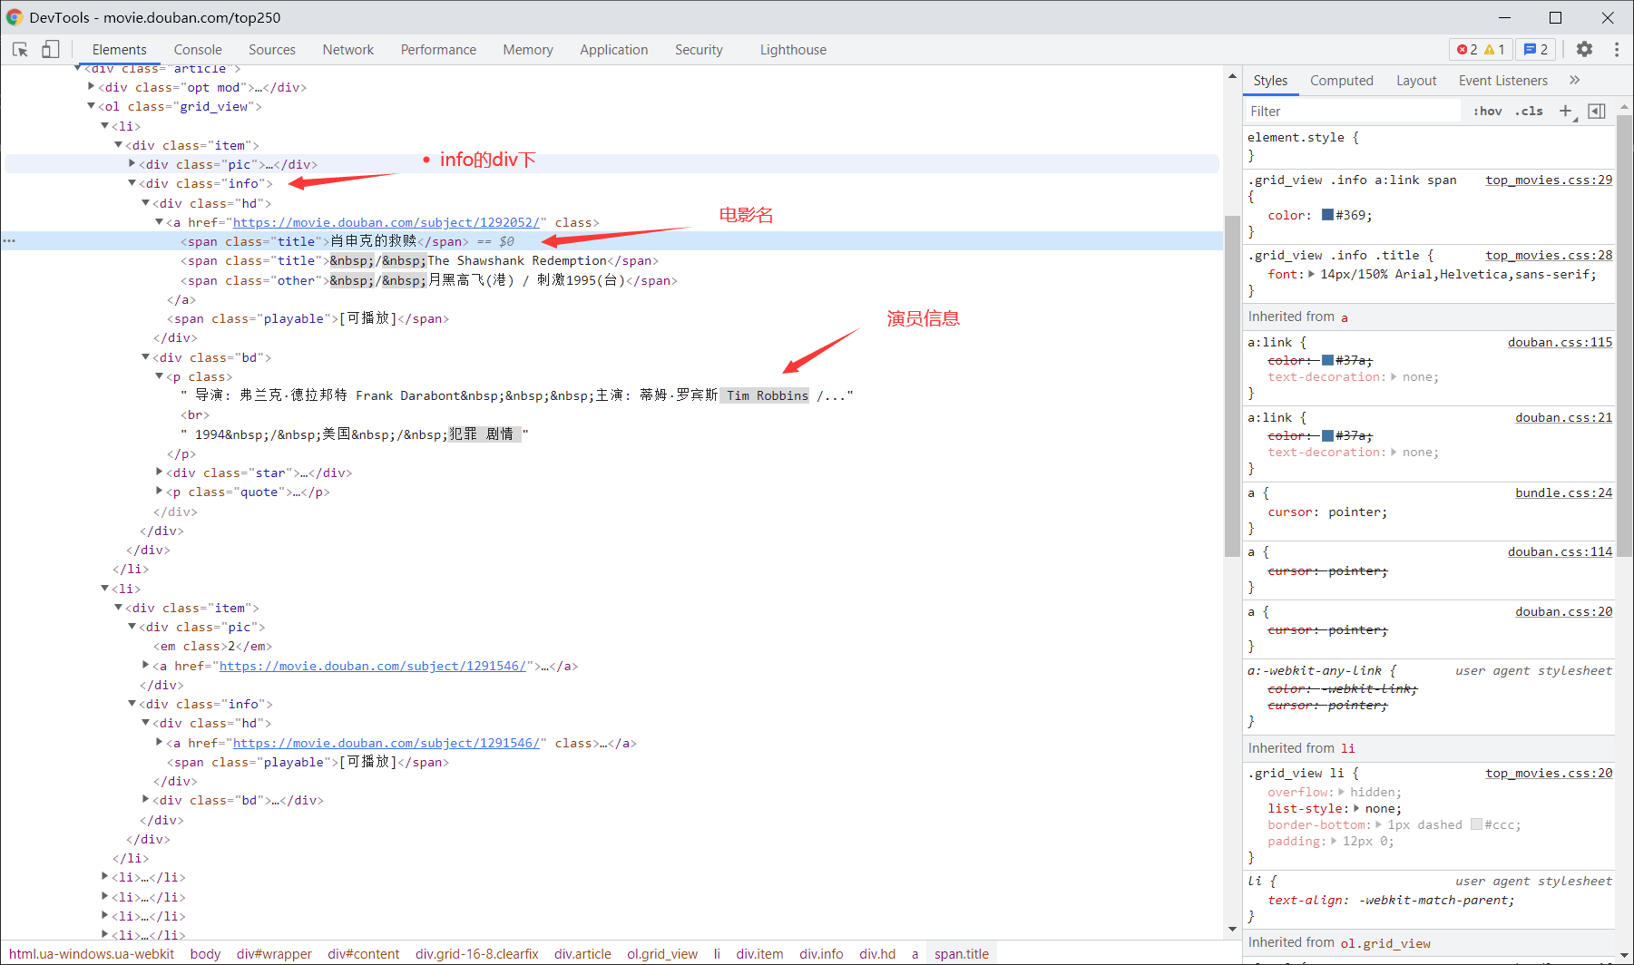Click the #ccc border color swatch

[x=1476, y=824]
